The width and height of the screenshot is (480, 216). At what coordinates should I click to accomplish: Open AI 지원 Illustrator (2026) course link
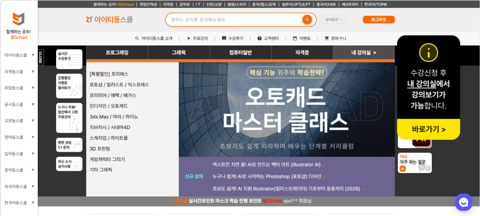(x=289, y=189)
